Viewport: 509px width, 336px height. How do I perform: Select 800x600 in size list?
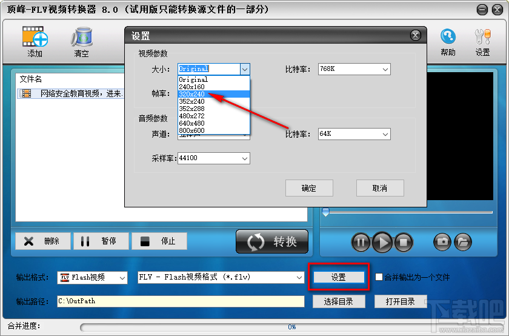(x=214, y=130)
